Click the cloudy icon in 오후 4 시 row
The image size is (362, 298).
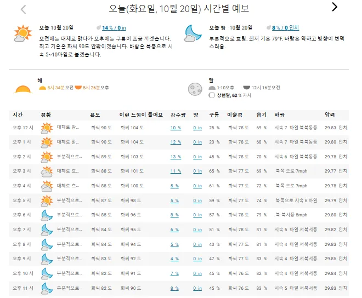click(47, 186)
